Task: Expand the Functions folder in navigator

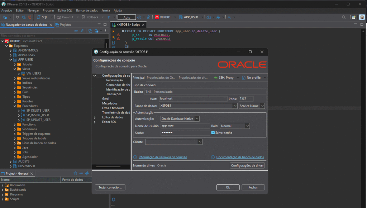Action: click(15, 125)
